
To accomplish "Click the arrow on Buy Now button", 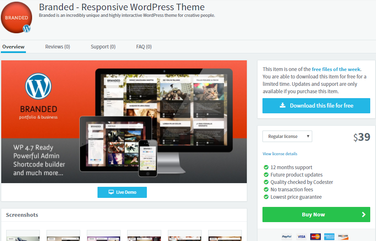I will (x=363, y=214).
